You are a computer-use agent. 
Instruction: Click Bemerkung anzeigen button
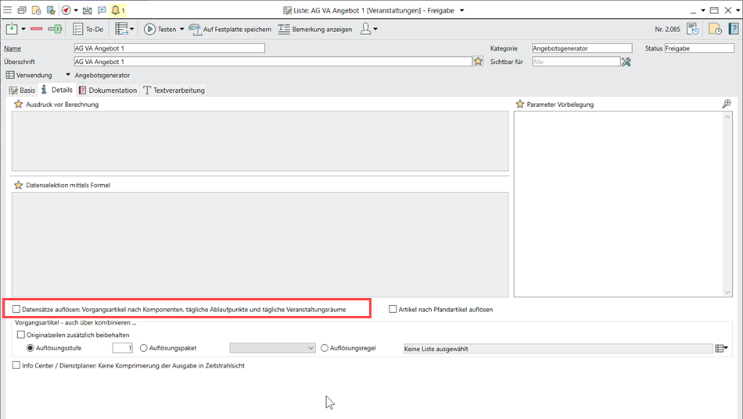pos(314,29)
